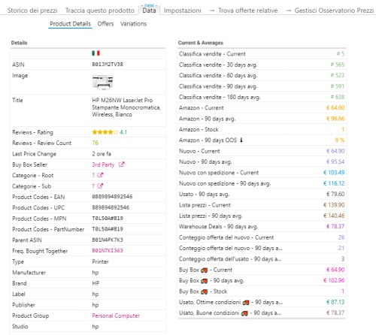
Task: Switch to Traccia questo prodotto tab
Action: 100,11
